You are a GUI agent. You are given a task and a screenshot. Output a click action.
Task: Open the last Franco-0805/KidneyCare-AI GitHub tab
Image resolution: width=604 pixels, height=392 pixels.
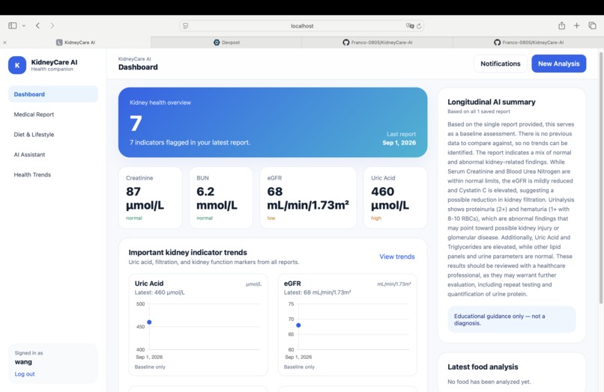click(528, 43)
